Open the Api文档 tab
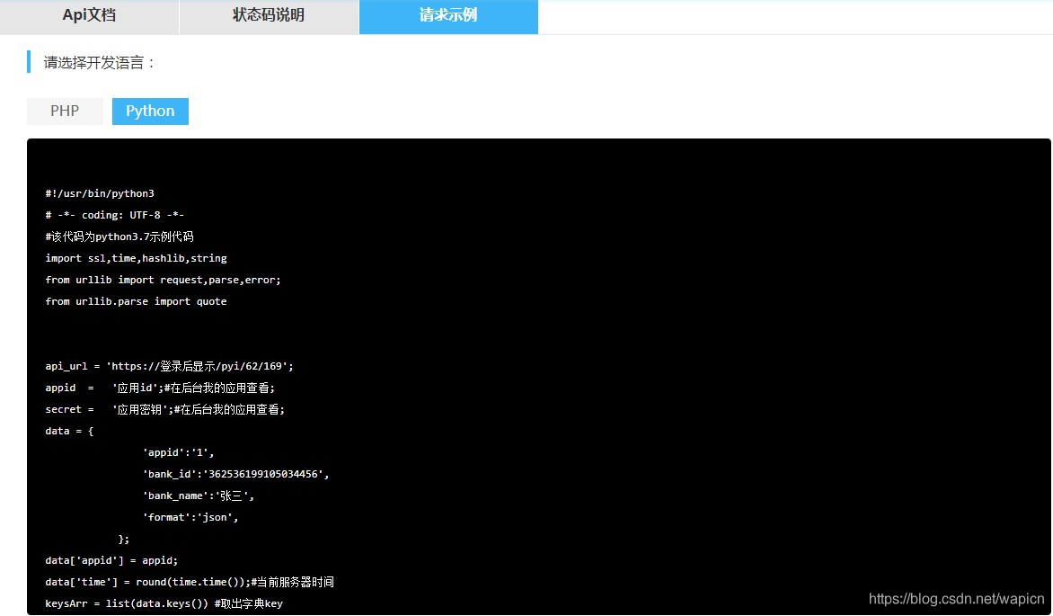Viewport: 1053px width, 616px height. 89,16
